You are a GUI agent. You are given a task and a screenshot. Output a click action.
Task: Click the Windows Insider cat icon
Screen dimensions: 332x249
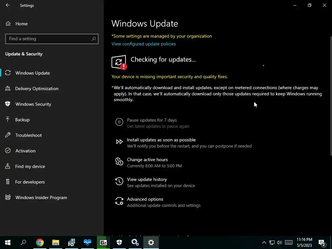click(8, 197)
